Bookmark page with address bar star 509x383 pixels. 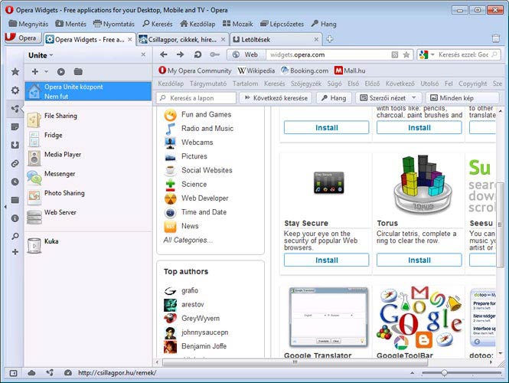(x=406, y=54)
